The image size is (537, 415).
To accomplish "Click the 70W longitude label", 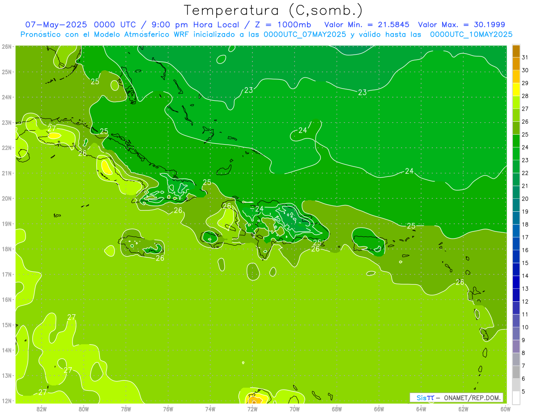I will pos(294,409).
